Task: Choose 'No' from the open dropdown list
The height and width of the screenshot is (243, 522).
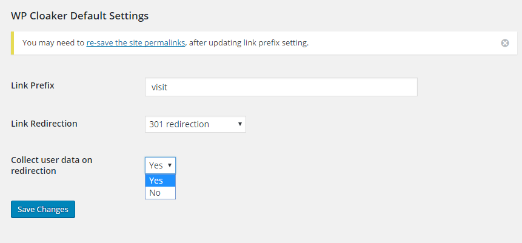Action: tap(155, 193)
